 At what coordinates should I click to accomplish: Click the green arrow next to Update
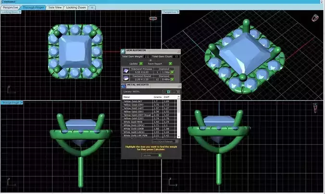tap(141, 63)
